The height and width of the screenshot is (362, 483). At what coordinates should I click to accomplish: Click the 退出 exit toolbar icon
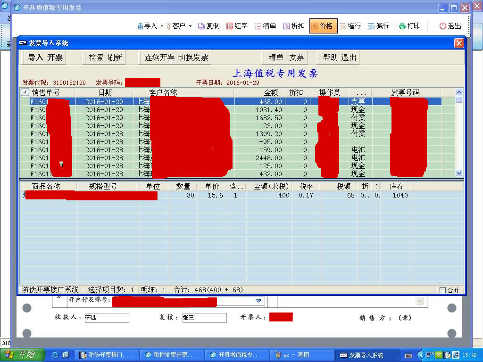(x=450, y=26)
